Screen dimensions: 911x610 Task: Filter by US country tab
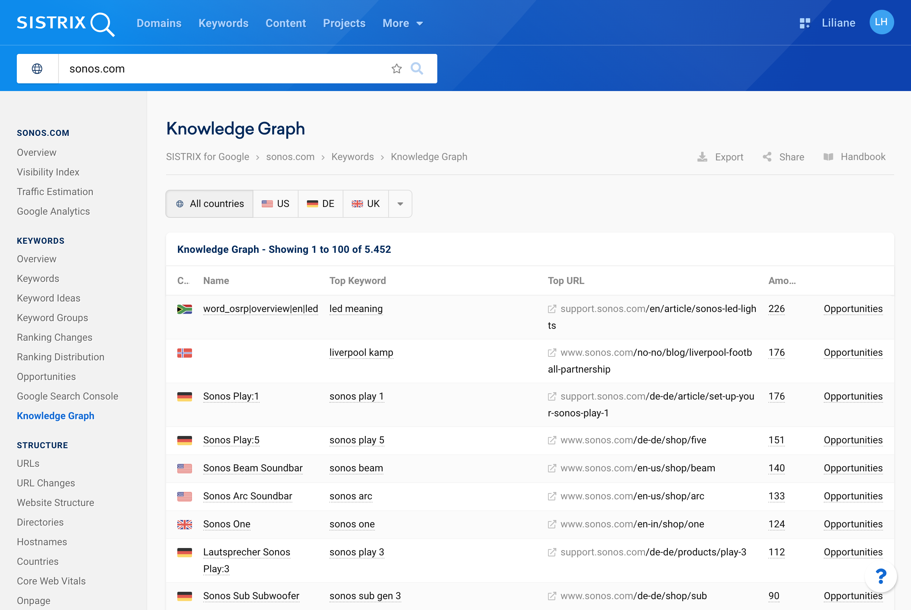[275, 204]
